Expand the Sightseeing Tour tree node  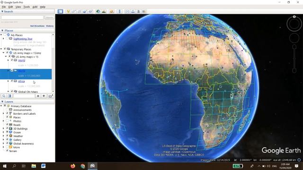pos(3,39)
